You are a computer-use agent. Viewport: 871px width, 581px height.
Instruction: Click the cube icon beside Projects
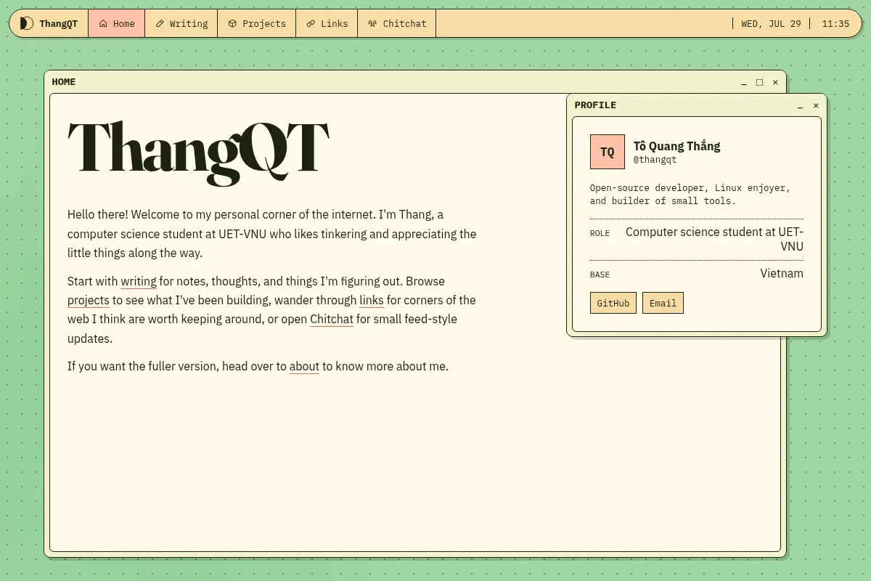click(x=232, y=23)
